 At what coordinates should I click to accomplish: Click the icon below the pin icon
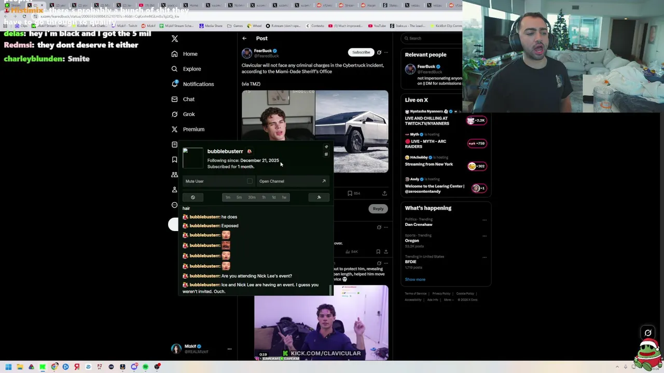(x=326, y=154)
